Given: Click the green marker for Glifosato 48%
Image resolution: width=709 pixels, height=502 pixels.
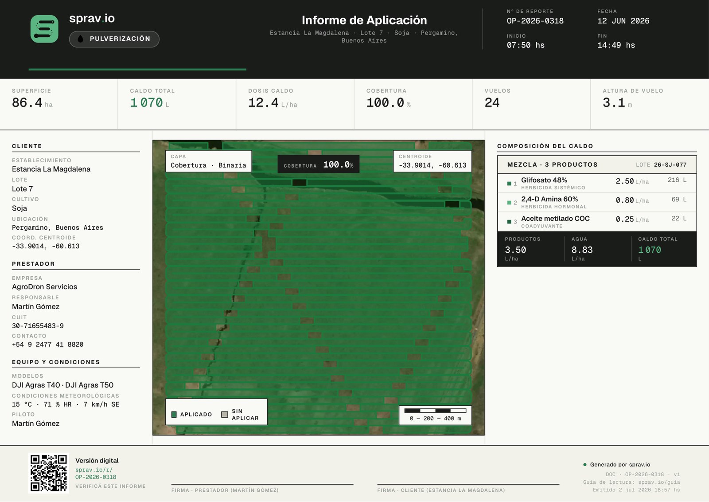Looking at the screenshot, I should coord(509,184).
